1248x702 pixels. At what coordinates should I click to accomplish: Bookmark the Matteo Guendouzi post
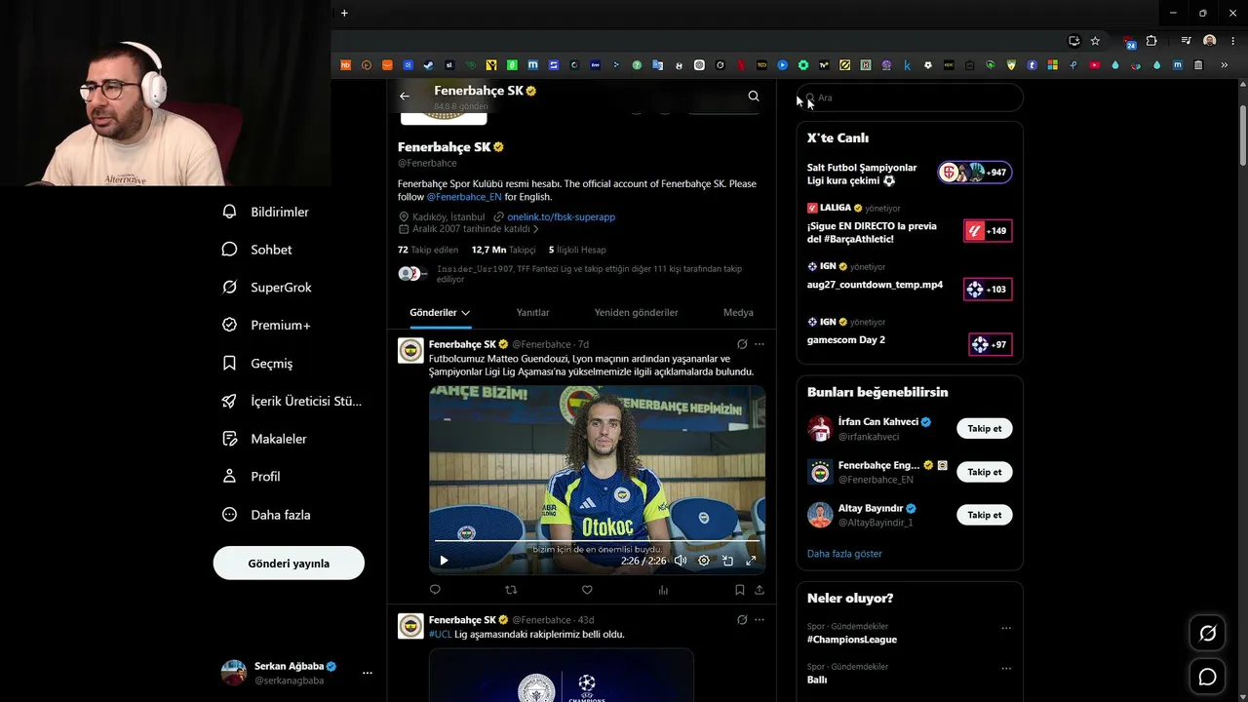click(x=740, y=590)
